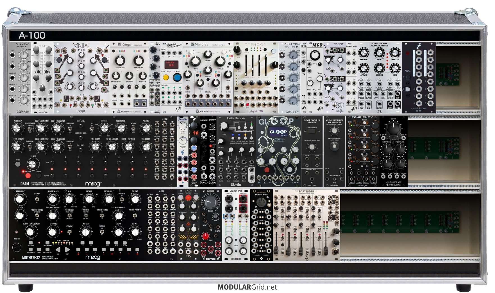Click the Typhoon Texture slider
The height and width of the screenshot is (293, 495).
tap(266, 65)
